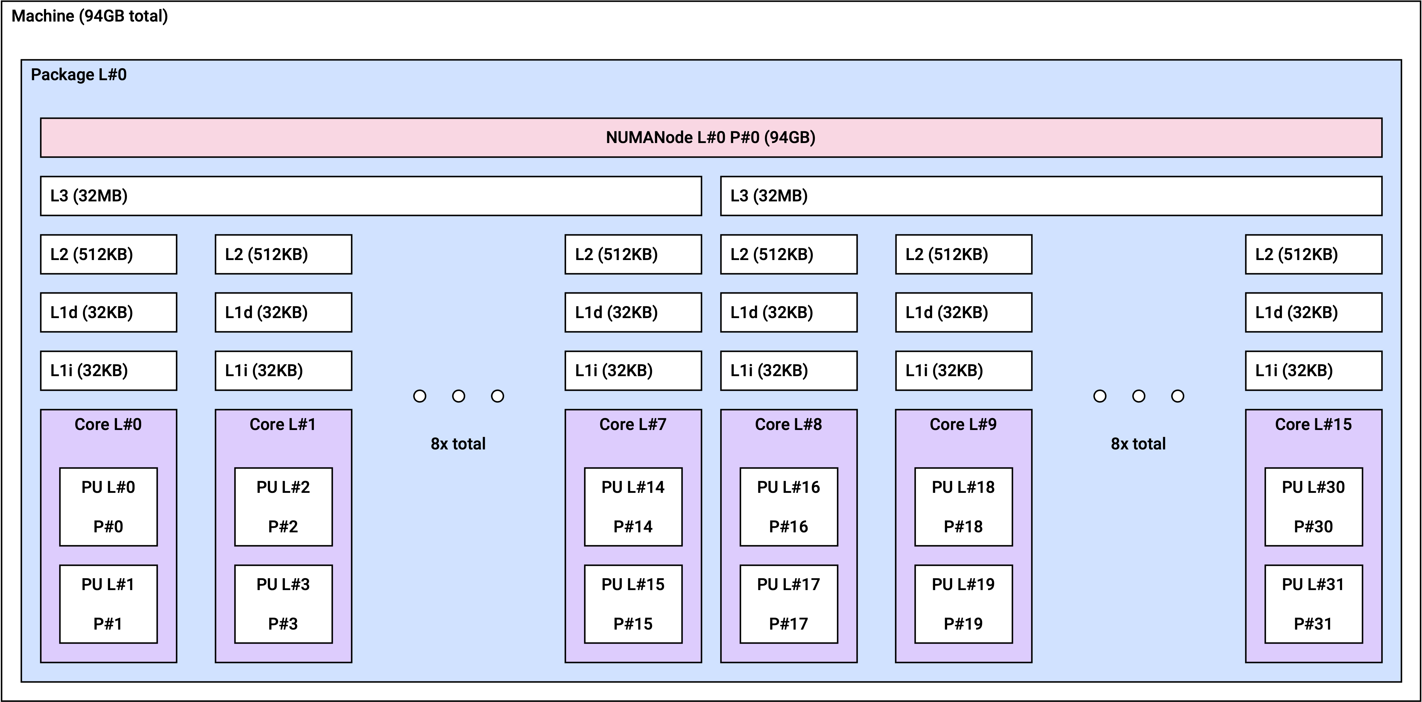Select the "Core L#8" heading
Viewport: 1422px width, 702px height.
788,424
